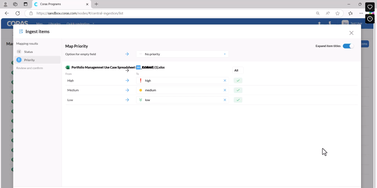Click the Priority exclamation icon in sidebar
Screen dimensions: 377x188
coord(19,60)
